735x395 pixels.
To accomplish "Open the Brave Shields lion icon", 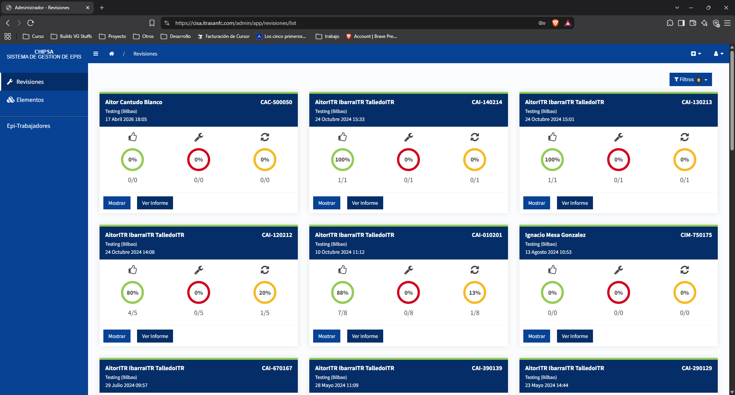I will 555,23.
